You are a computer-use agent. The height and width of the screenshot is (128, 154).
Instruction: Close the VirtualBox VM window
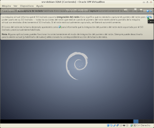click(151, 2)
